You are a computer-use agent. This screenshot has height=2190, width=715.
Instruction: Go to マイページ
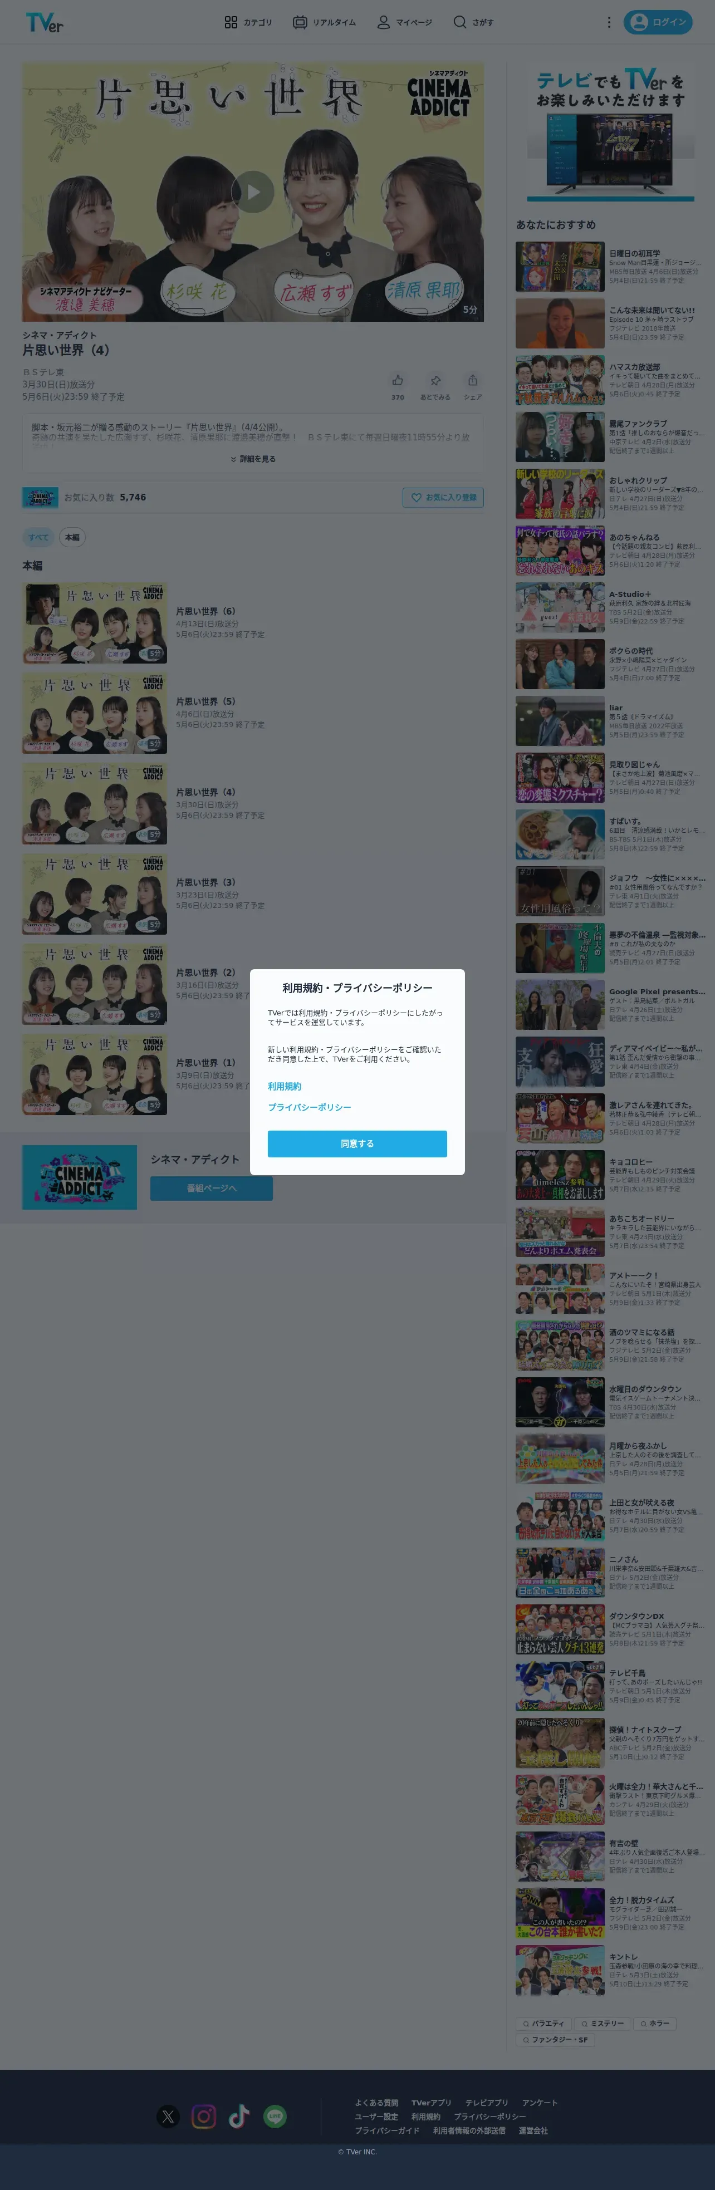405,22
